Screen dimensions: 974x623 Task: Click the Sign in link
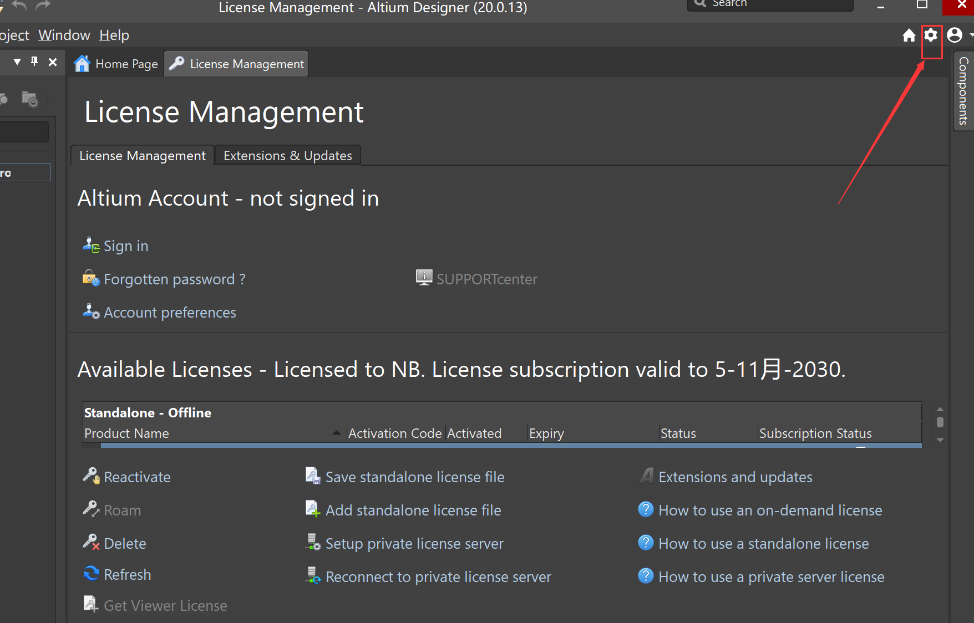coord(126,246)
